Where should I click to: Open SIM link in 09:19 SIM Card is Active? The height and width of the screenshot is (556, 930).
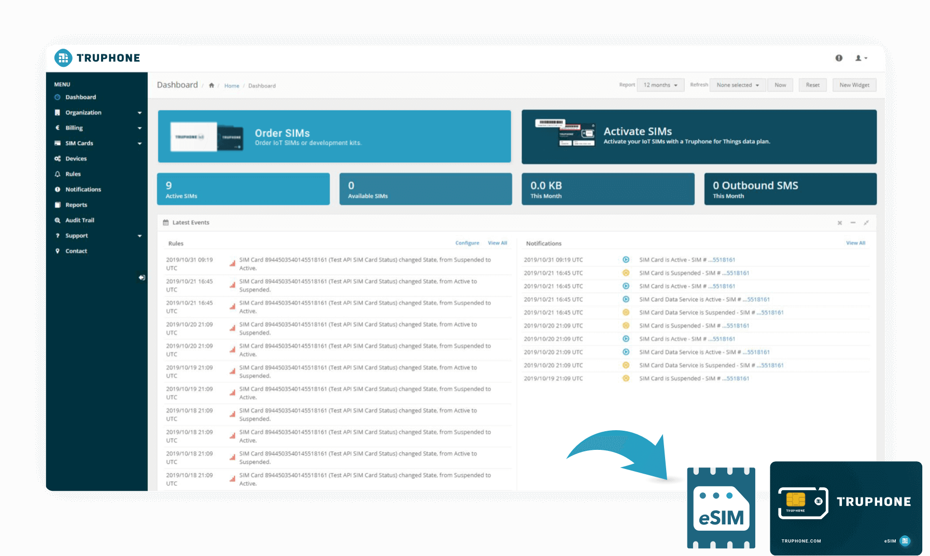point(722,260)
